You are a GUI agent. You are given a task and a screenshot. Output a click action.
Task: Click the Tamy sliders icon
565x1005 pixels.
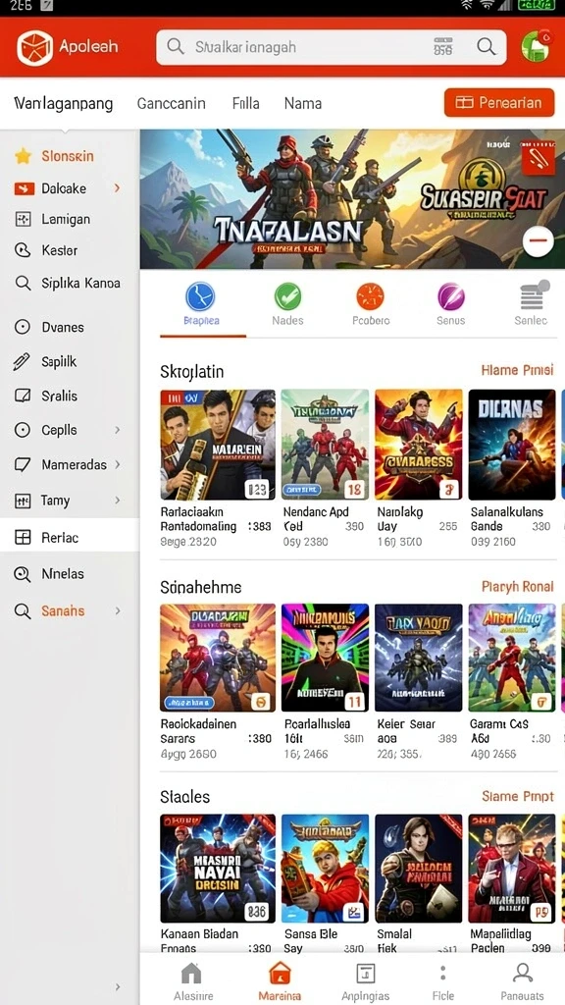click(23, 501)
